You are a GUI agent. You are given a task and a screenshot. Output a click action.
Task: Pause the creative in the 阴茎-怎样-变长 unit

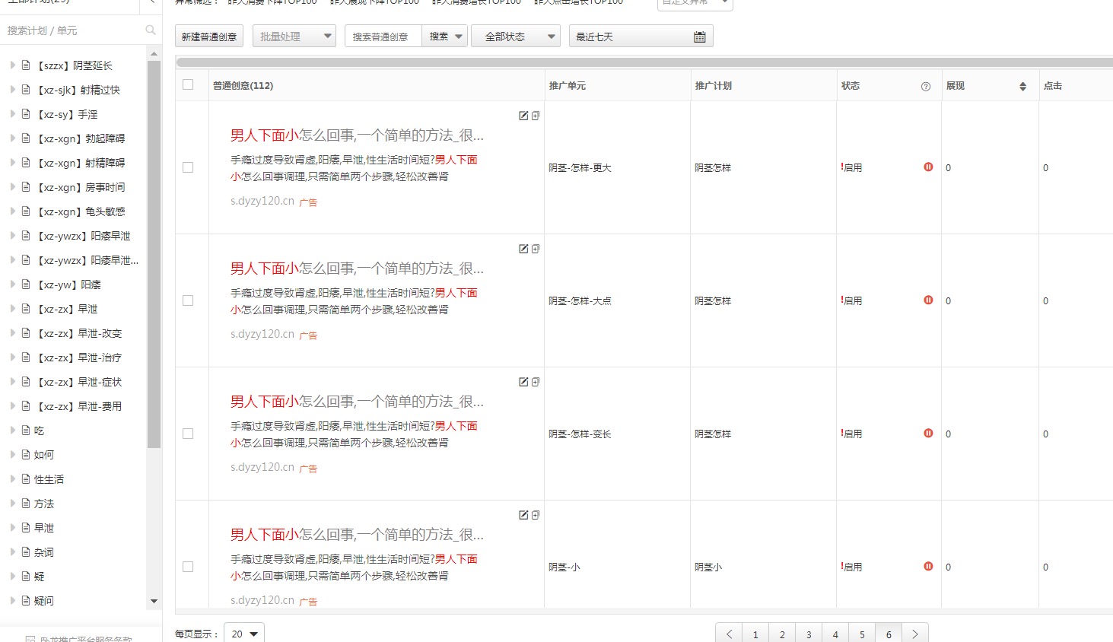[928, 434]
